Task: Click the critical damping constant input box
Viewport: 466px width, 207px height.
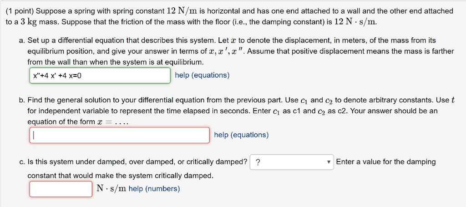Action: tap(61, 189)
